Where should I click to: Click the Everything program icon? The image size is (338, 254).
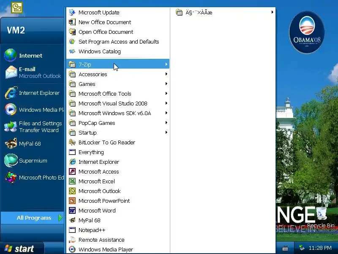click(x=72, y=152)
